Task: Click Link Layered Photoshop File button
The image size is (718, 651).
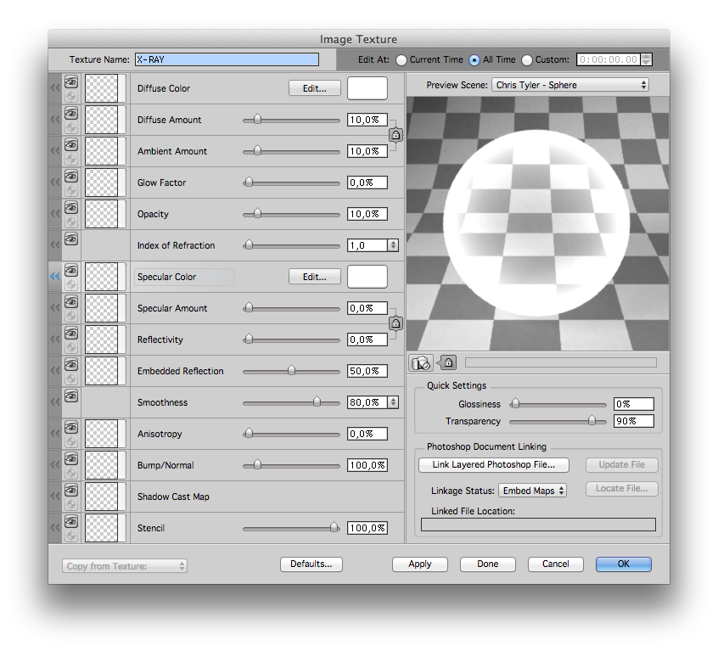Action: 493,464
